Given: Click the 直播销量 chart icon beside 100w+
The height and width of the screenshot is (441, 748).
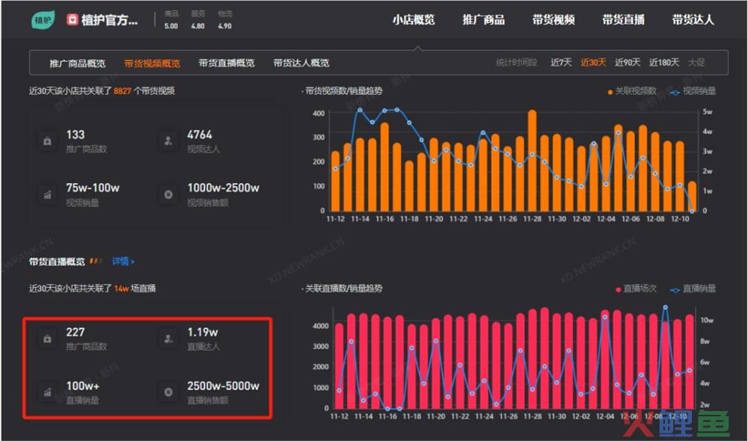Looking at the screenshot, I should click(x=48, y=392).
